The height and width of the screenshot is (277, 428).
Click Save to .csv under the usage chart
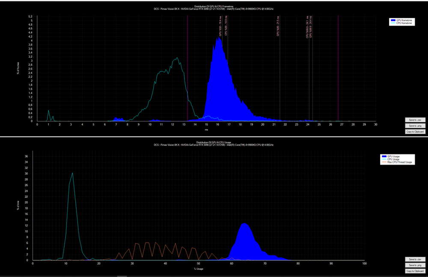[415, 259]
